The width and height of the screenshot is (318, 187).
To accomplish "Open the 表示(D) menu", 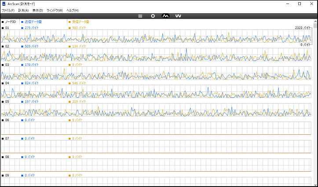I will point(38,11).
